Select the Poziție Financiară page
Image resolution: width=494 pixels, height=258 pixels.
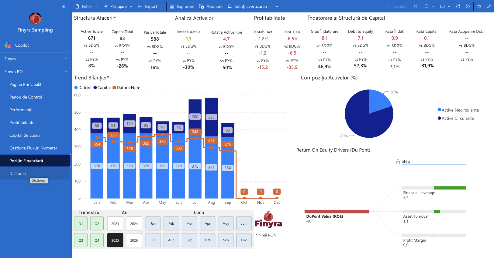click(35, 161)
